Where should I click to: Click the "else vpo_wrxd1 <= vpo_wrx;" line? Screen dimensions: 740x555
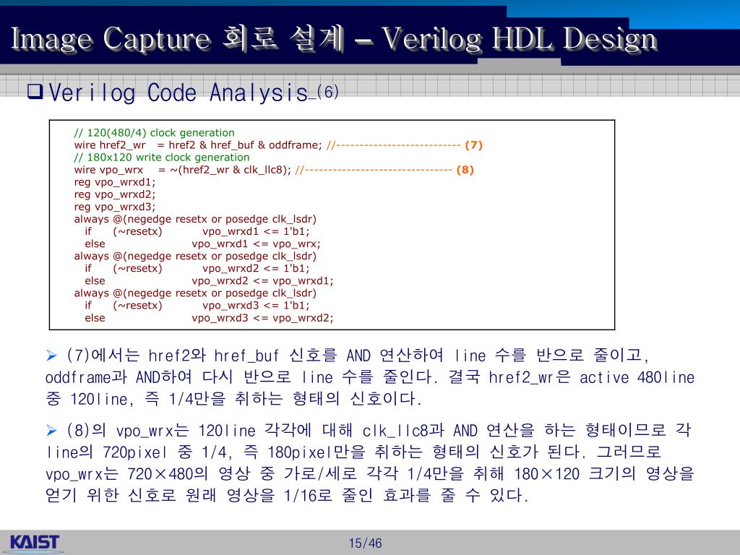(202, 244)
